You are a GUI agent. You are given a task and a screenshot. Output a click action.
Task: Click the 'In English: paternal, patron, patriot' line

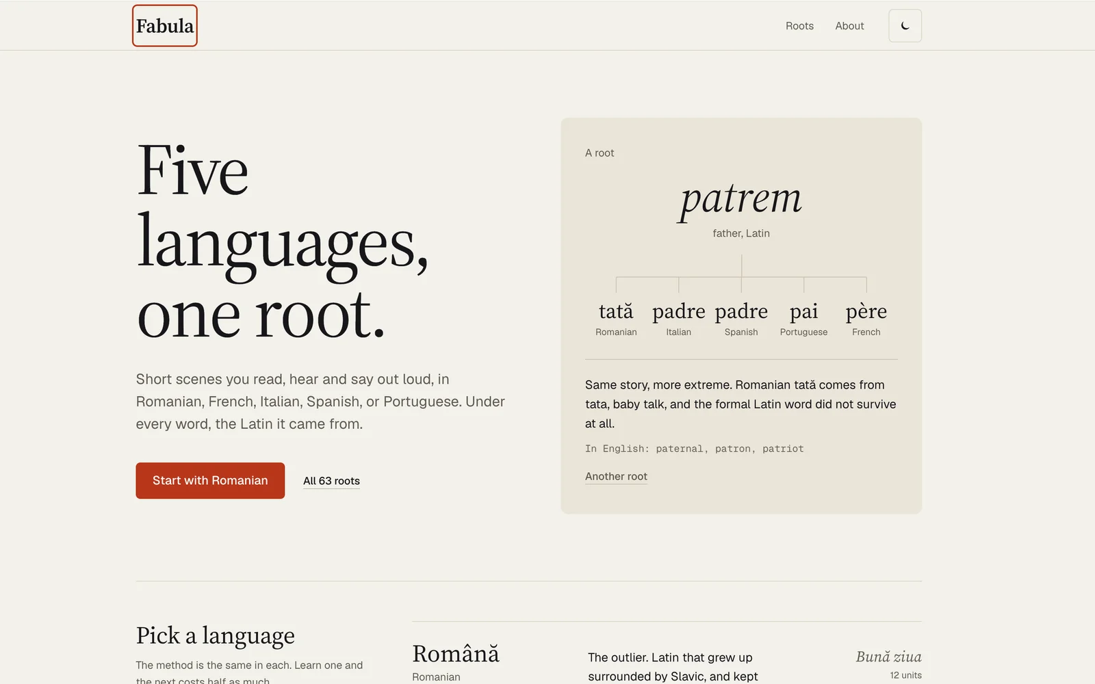695,449
